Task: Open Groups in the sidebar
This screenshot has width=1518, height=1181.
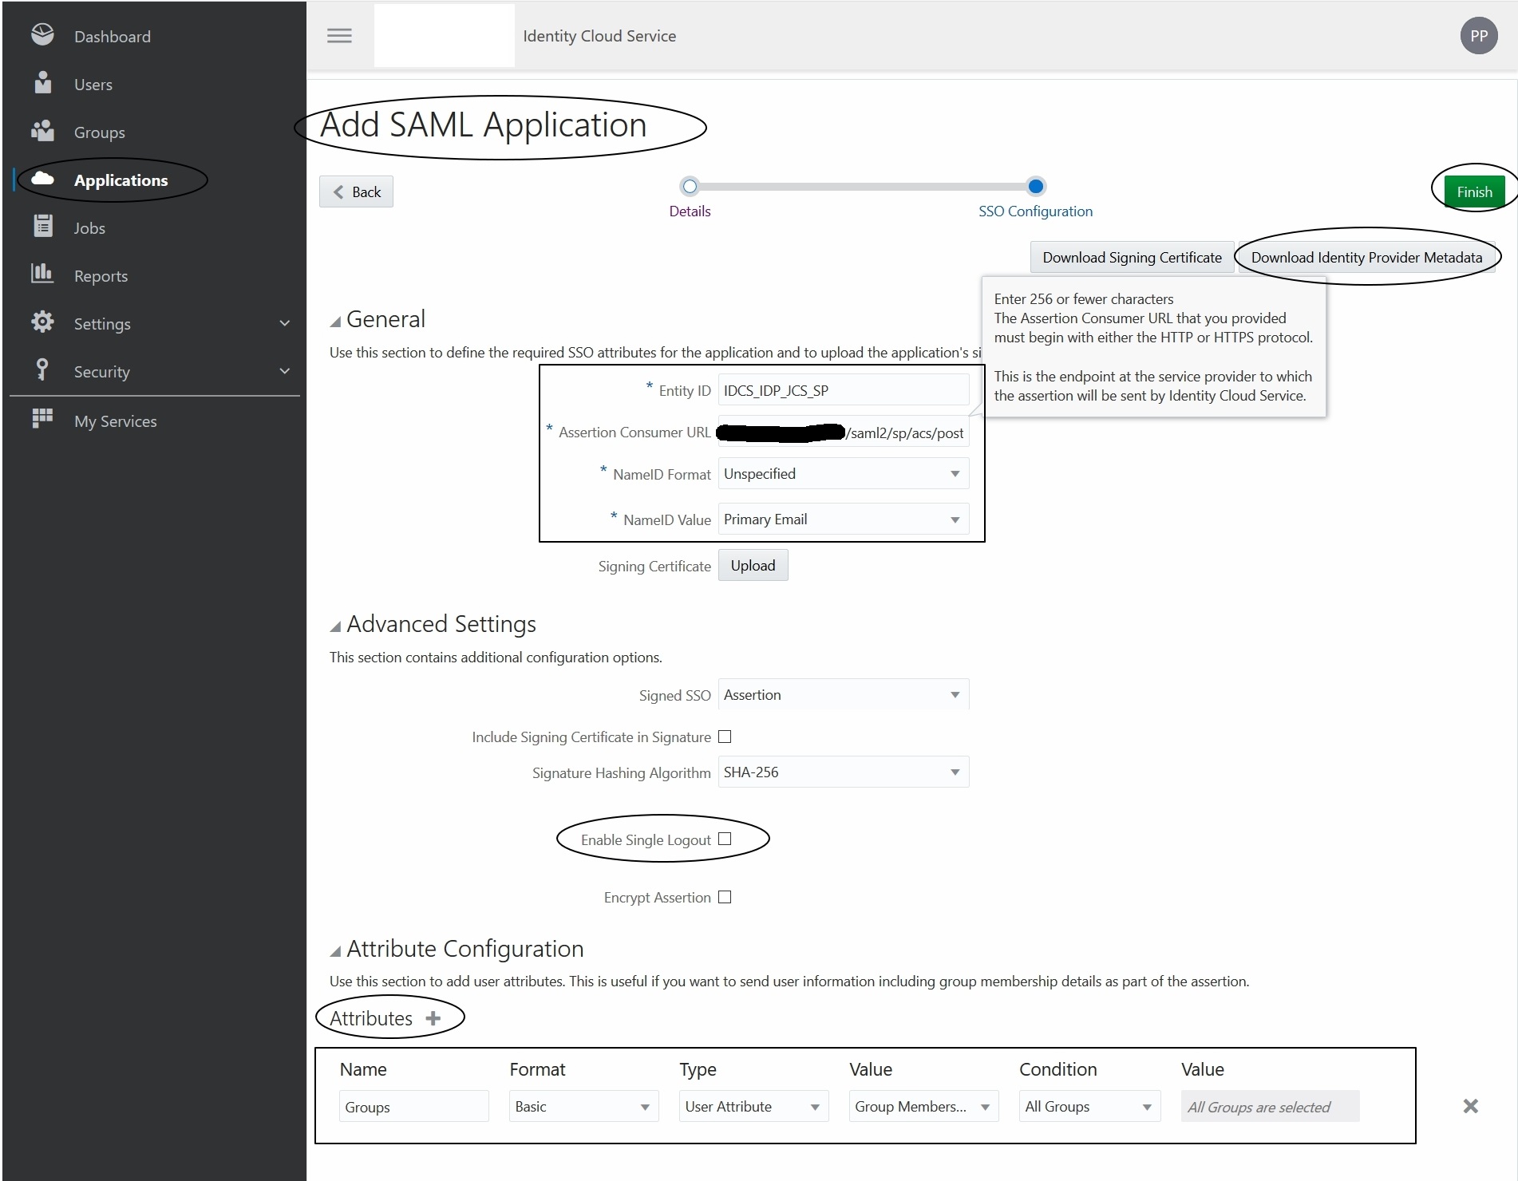Action: coord(100,132)
